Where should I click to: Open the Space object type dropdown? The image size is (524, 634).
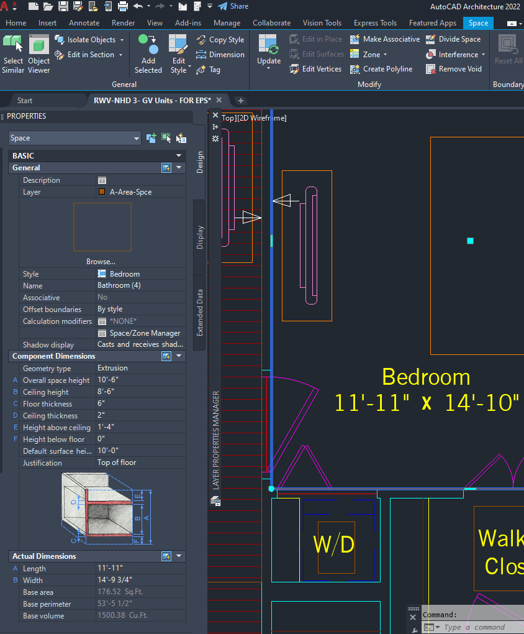75,138
